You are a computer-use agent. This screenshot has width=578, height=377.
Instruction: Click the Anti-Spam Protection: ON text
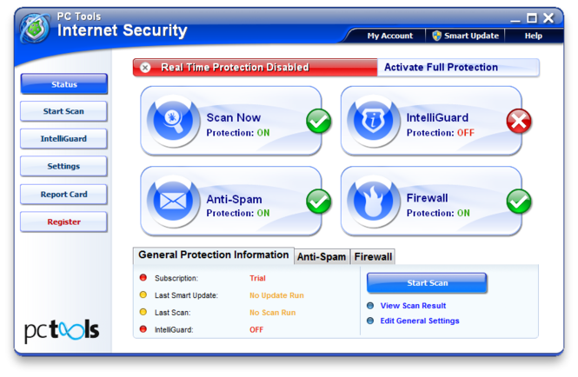238,213
